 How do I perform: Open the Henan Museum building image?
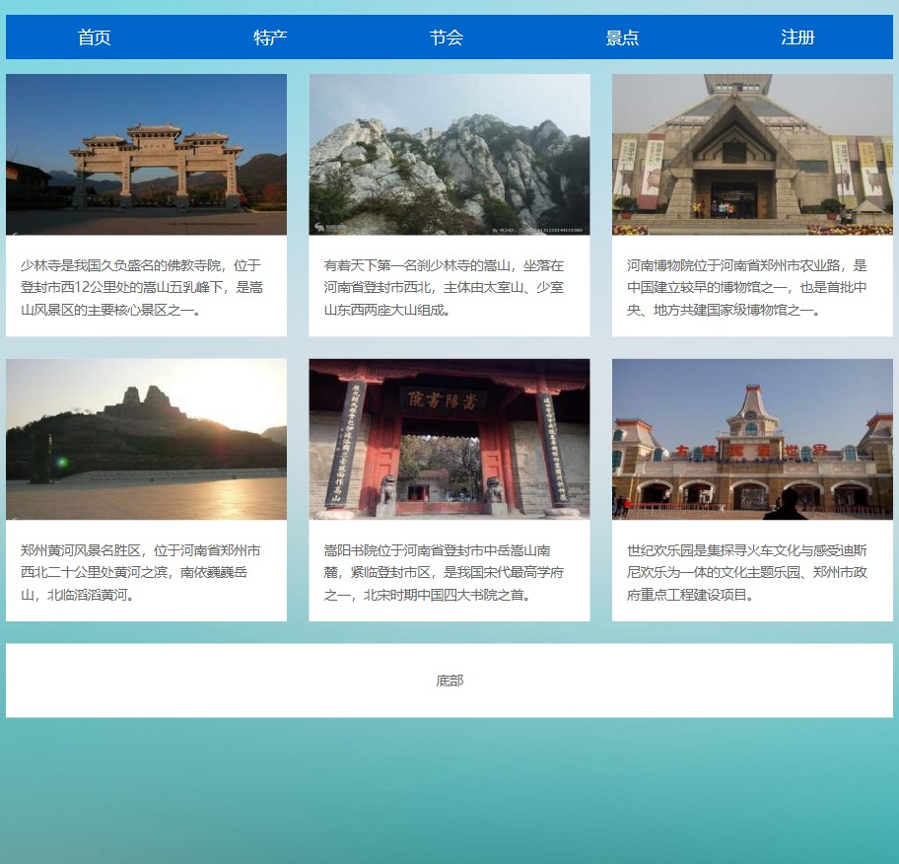752,155
